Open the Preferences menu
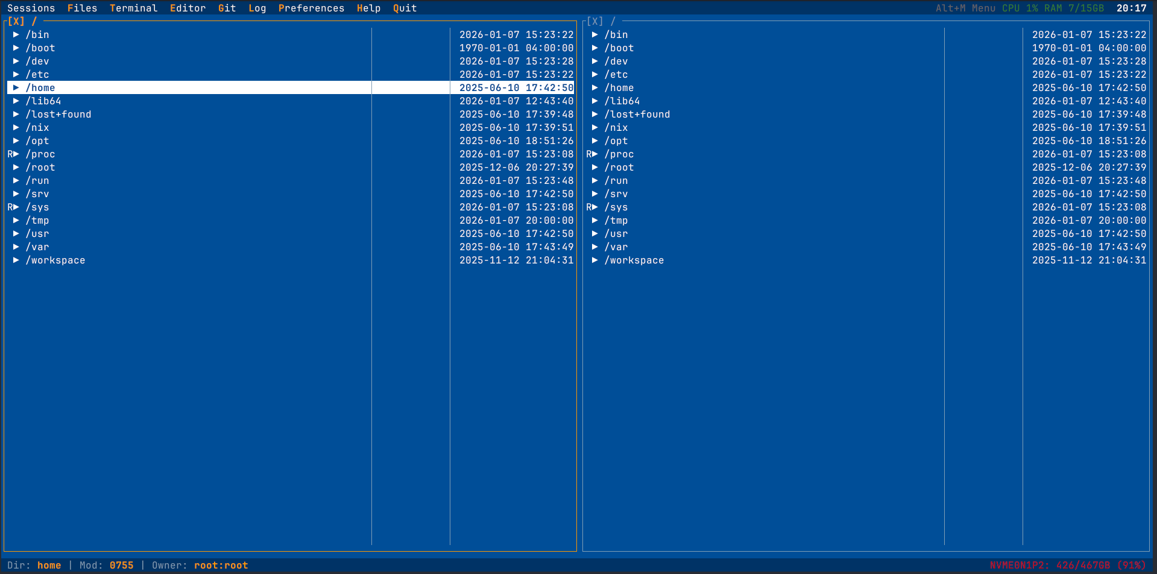The height and width of the screenshot is (574, 1157). [x=311, y=8]
